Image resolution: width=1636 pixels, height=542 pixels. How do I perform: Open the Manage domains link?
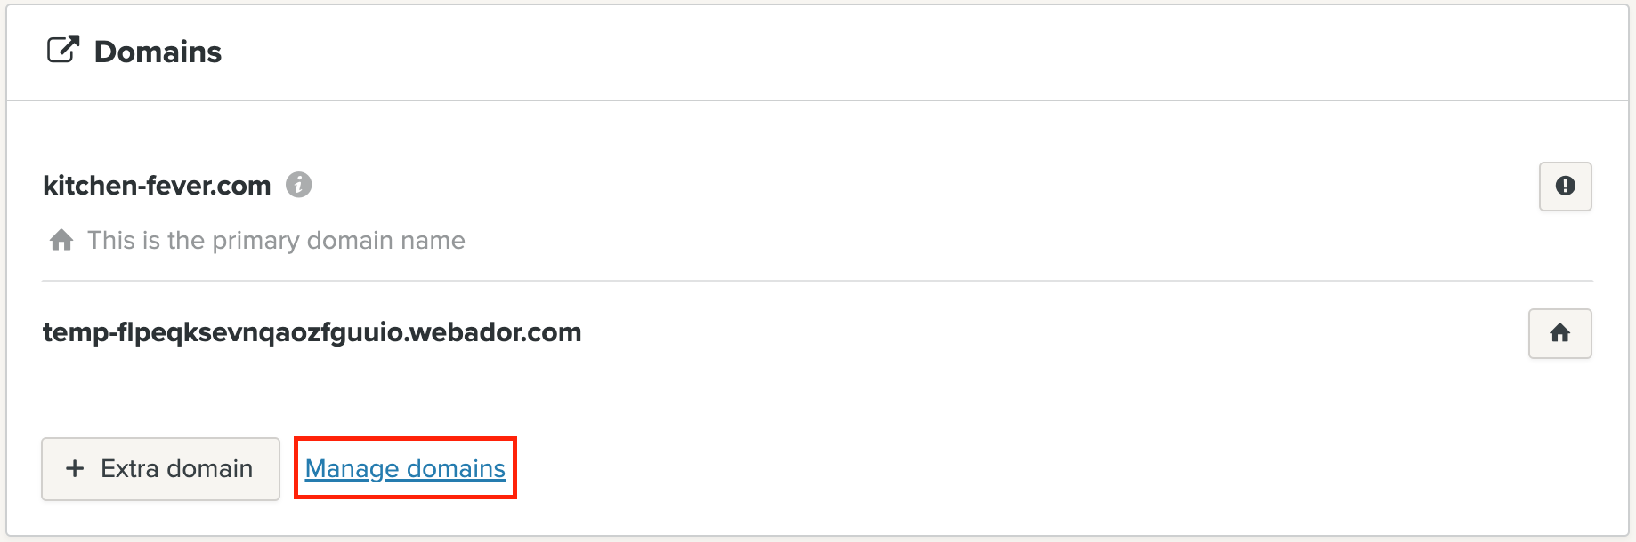(x=405, y=468)
